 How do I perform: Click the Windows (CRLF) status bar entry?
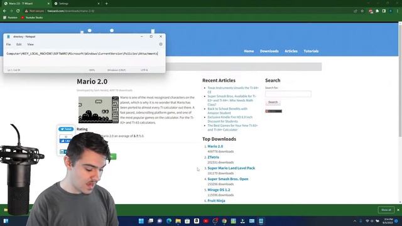[116, 70]
